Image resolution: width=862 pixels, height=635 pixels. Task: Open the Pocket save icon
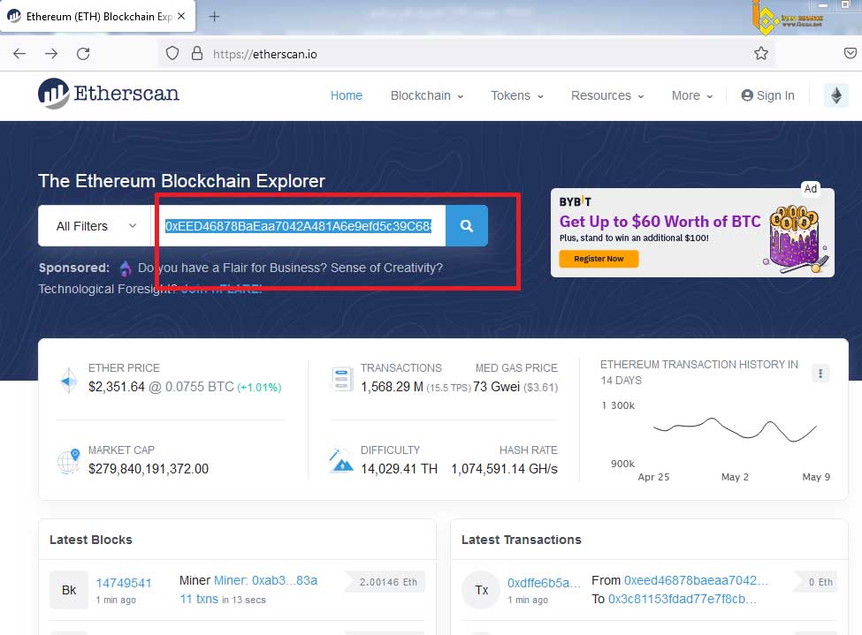click(x=850, y=53)
